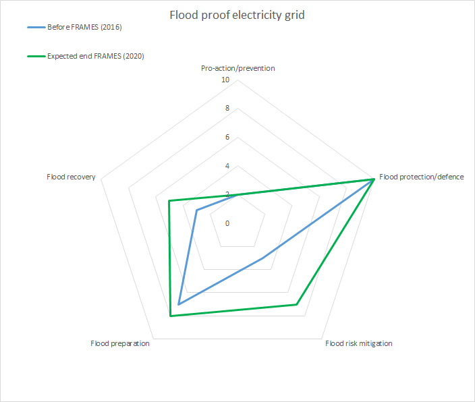Click the blue legend line swatch
Image resolution: width=475 pixels, height=402 pixels.
[36, 27]
